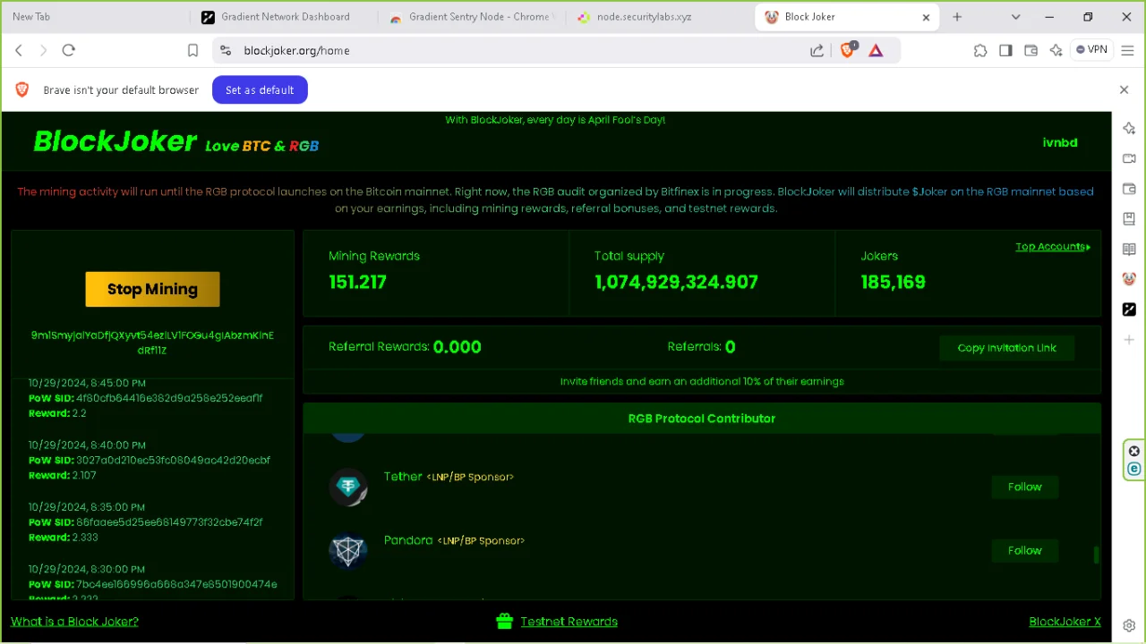Click the ivnbd username
This screenshot has width=1146, height=644.
[x=1060, y=142]
